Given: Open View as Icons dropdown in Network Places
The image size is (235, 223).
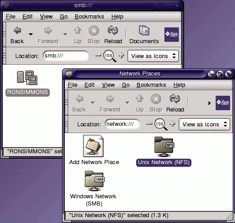Looking at the screenshot, I should click(204, 125).
